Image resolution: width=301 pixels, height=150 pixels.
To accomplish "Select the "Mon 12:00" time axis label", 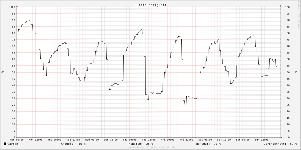I will click(36, 140).
